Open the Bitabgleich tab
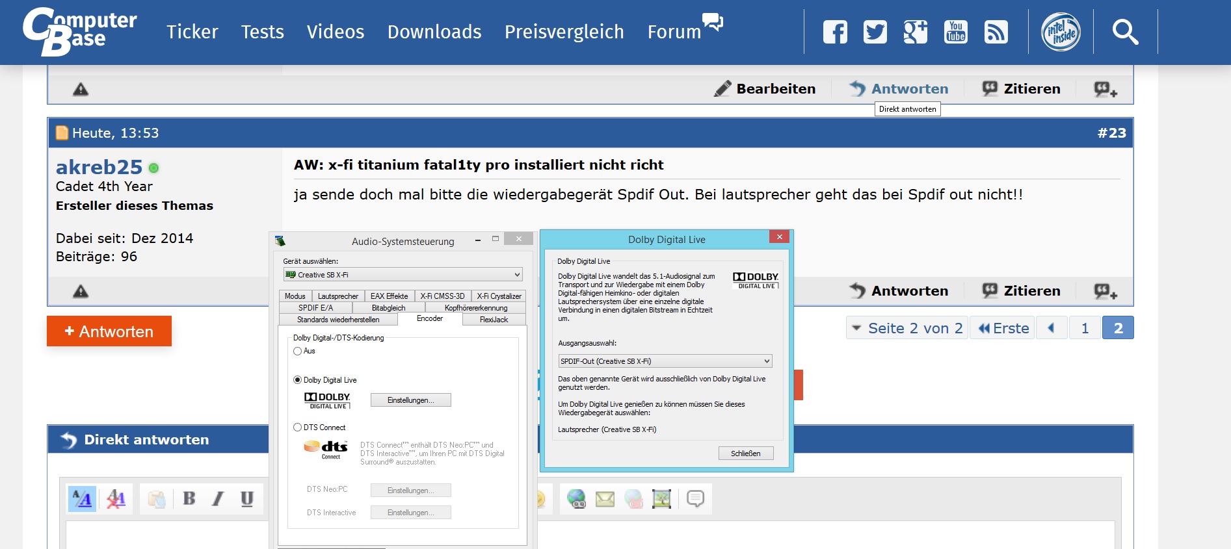The width and height of the screenshot is (1231, 549). point(389,308)
